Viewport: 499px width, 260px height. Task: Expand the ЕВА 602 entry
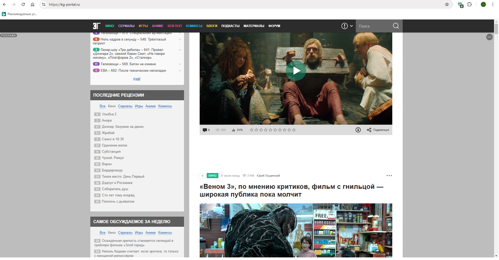(x=180, y=71)
